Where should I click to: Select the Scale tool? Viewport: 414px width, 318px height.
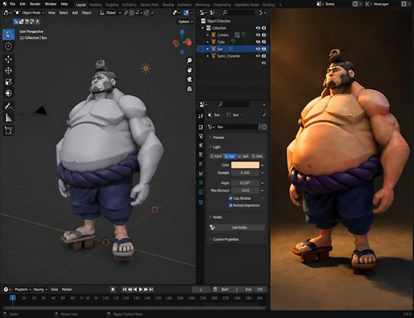pyautogui.click(x=9, y=82)
